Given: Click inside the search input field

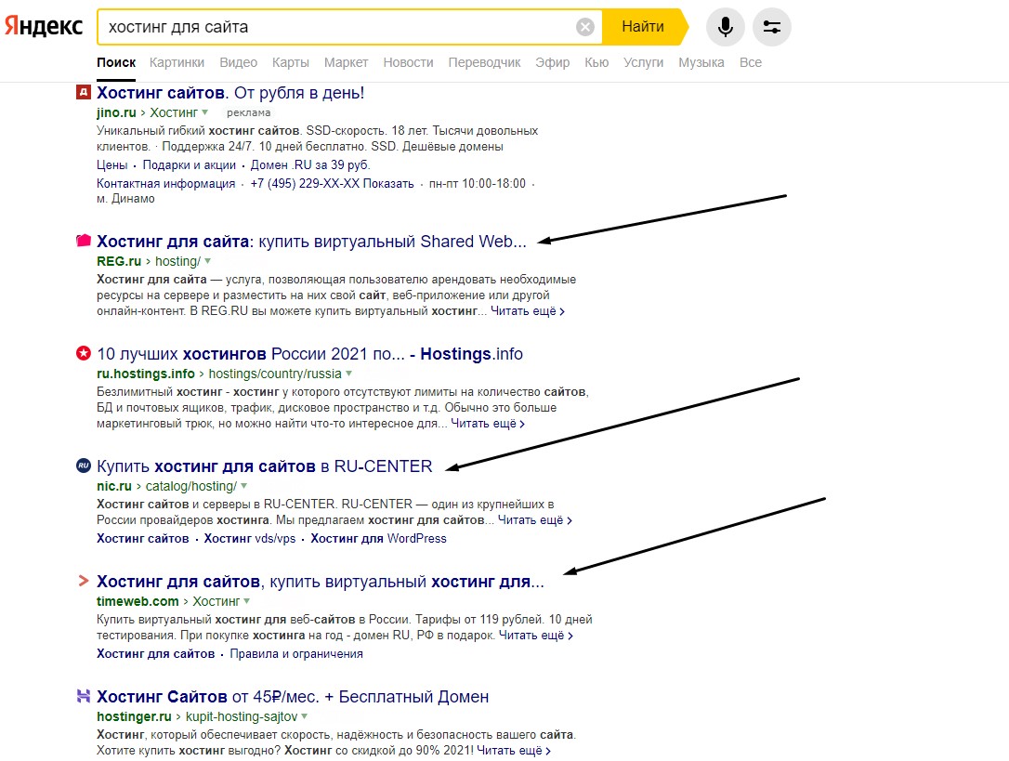Looking at the screenshot, I should point(334,27).
